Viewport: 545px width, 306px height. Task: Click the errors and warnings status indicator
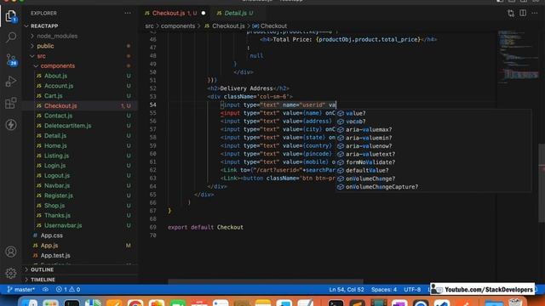pos(68,289)
